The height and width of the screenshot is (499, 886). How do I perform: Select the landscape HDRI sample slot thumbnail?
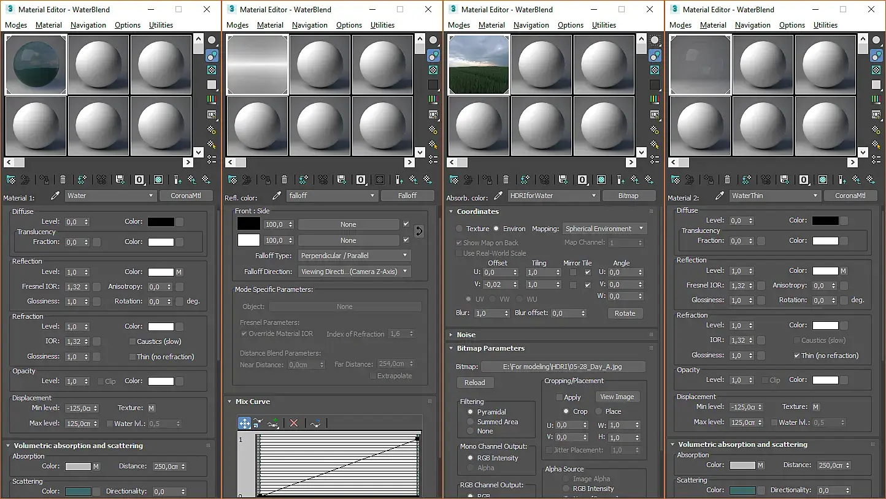(x=479, y=65)
